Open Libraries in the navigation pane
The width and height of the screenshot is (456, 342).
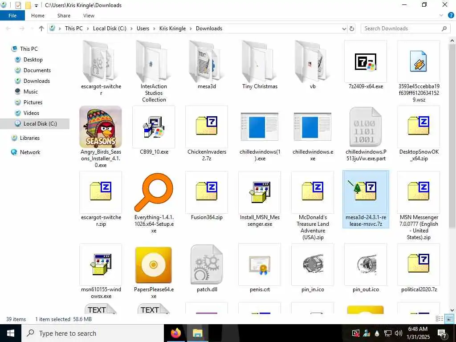coord(30,138)
